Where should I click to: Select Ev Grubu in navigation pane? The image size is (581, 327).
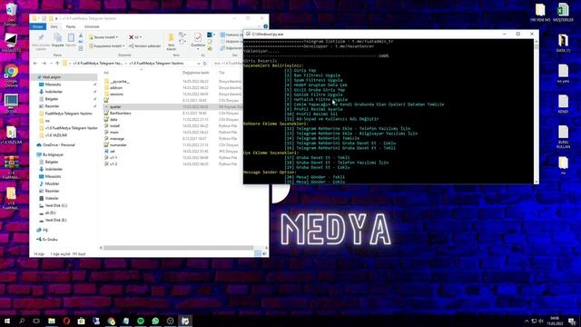50,240
